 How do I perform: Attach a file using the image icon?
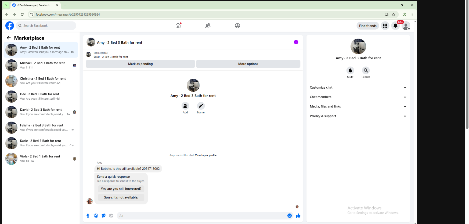point(96,216)
